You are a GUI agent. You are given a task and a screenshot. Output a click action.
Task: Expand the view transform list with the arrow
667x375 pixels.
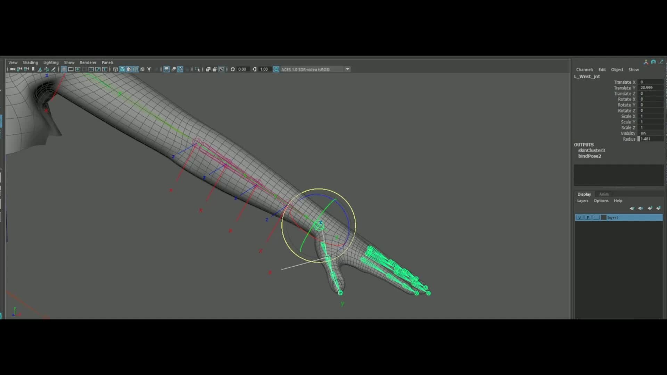tap(347, 69)
